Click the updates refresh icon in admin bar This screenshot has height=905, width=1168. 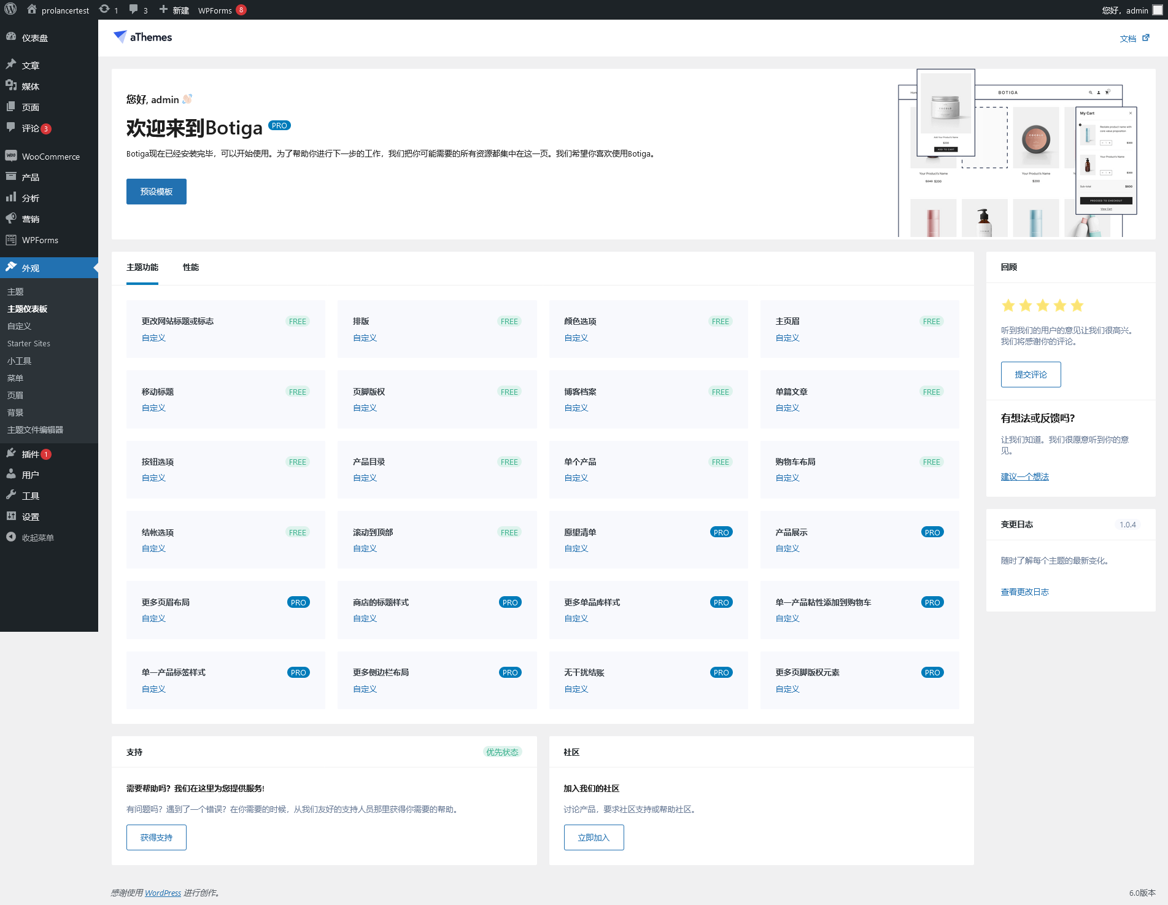104,9
